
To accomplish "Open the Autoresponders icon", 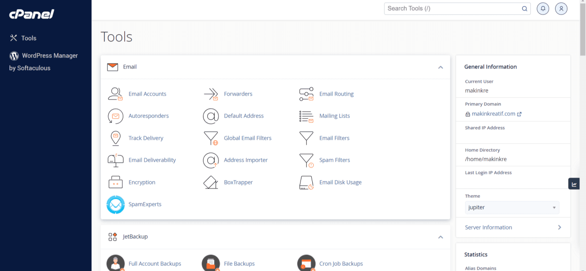I will [x=115, y=116].
